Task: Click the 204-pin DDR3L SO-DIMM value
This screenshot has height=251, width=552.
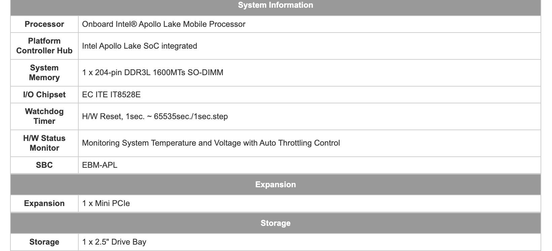Action: click(153, 73)
